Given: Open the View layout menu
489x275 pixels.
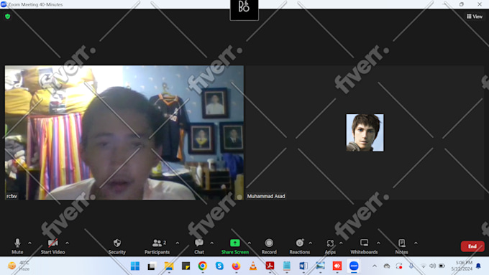Looking at the screenshot, I should pos(475,17).
